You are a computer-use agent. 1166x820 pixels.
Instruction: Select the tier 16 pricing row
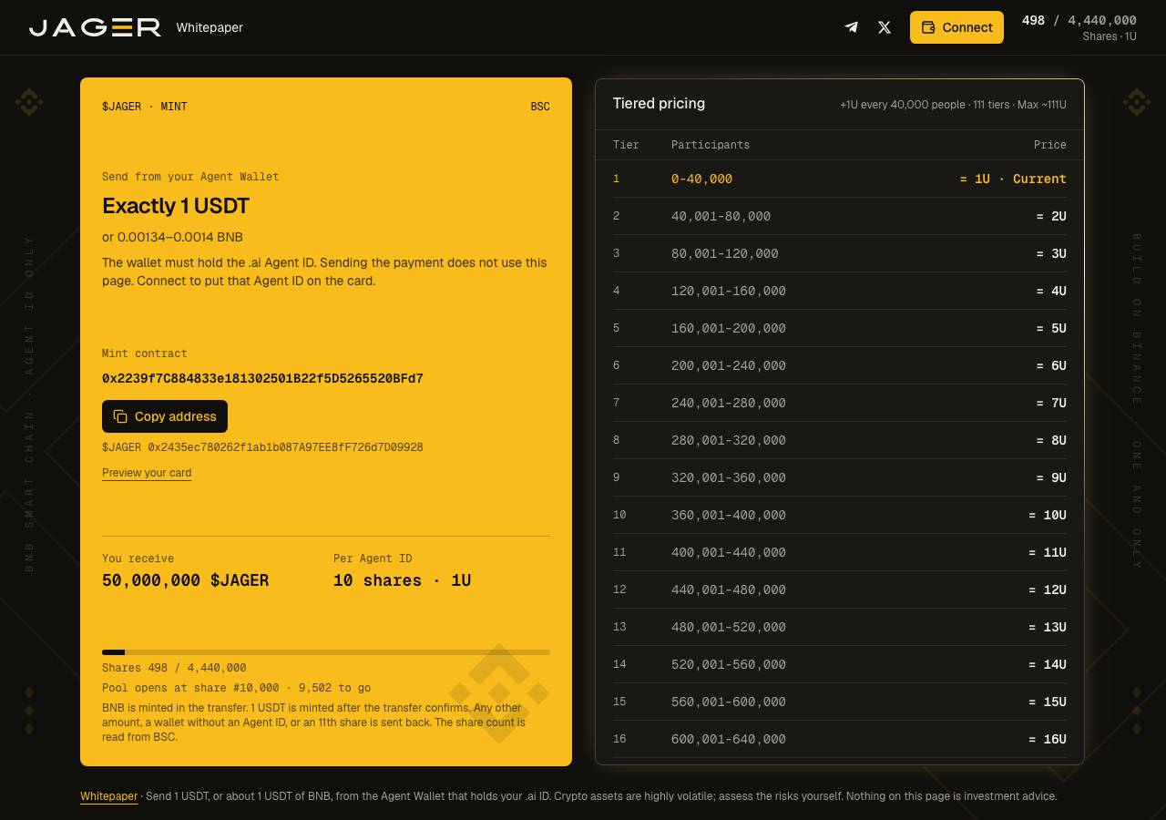pyautogui.click(x=840, y=739)
